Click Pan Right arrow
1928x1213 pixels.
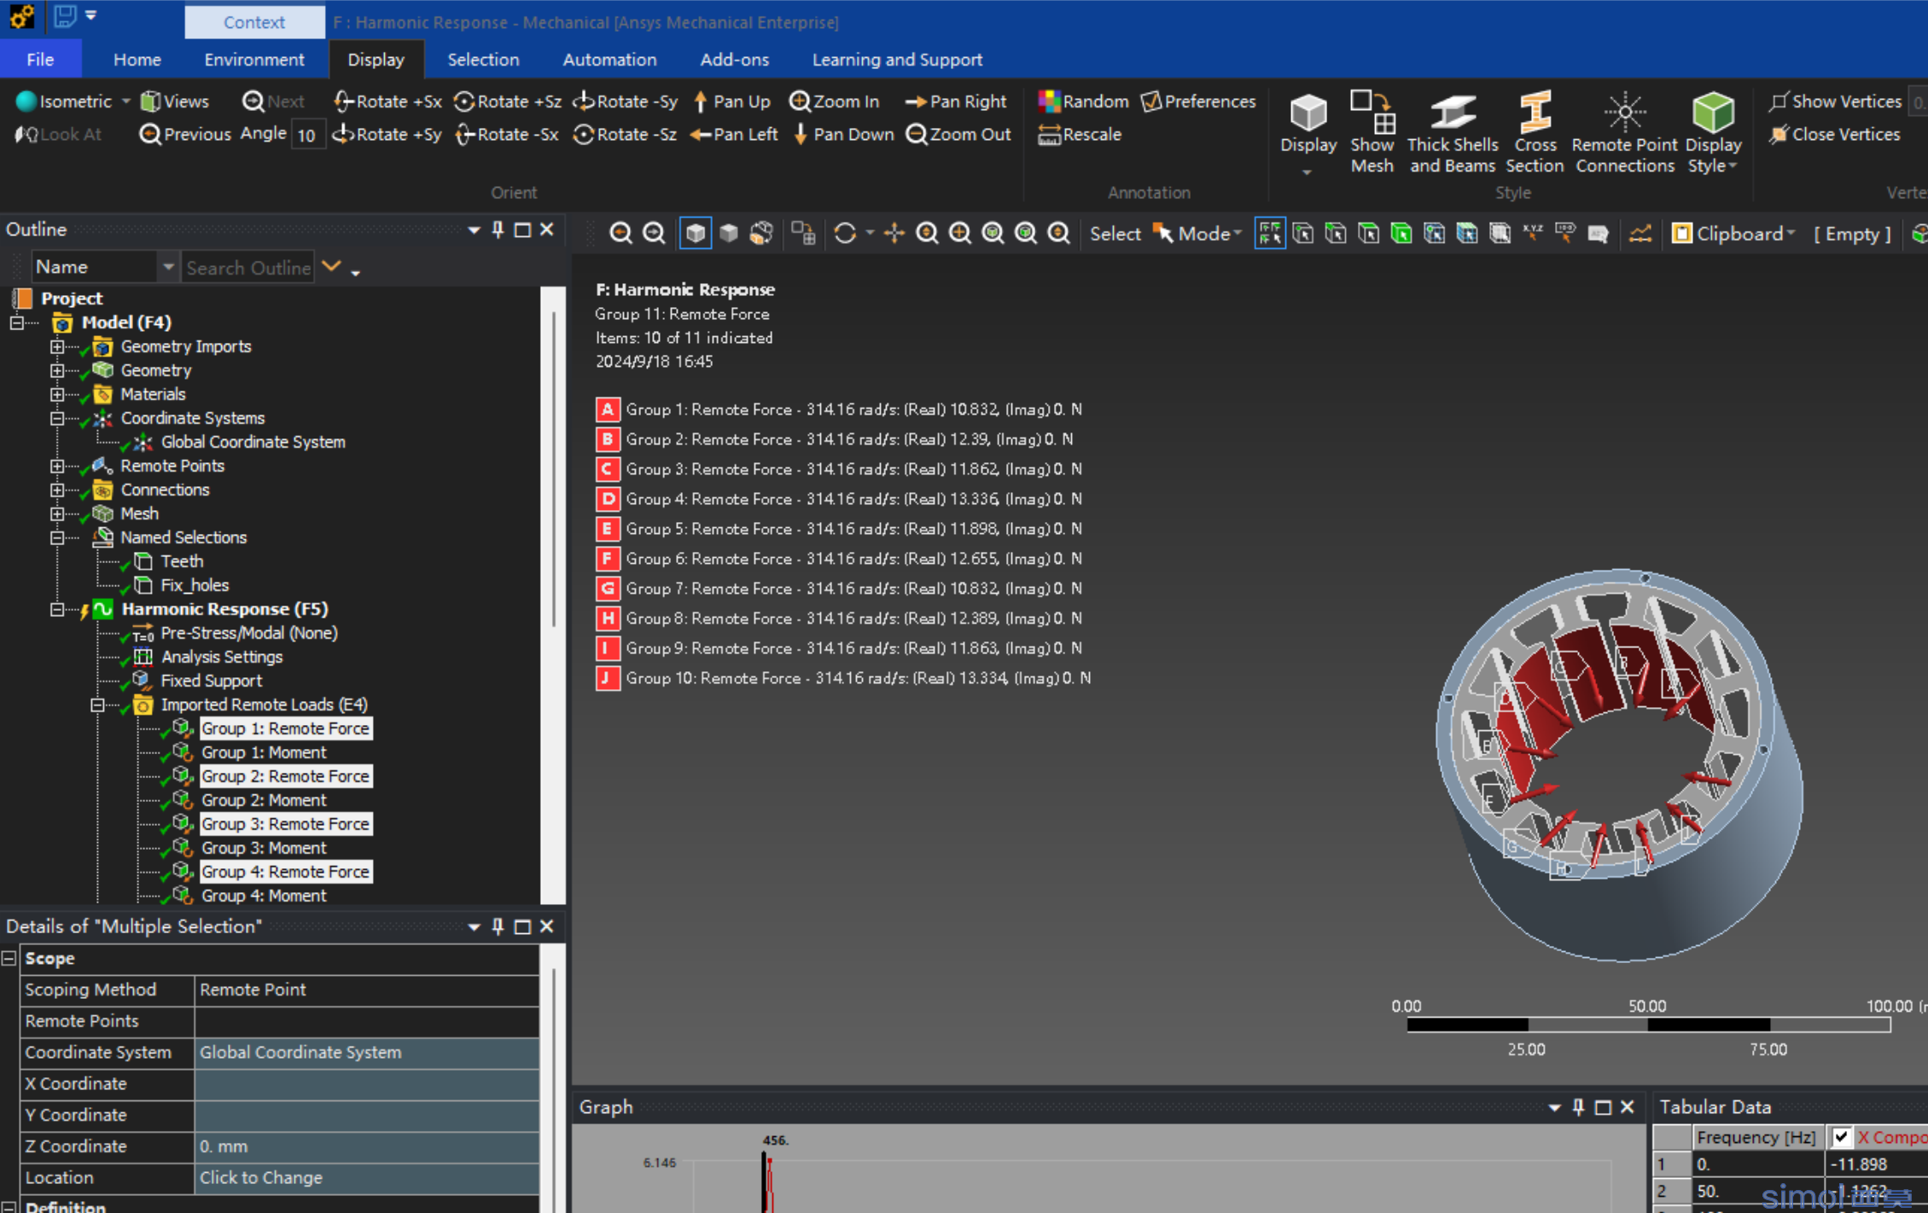coord(916,102)
